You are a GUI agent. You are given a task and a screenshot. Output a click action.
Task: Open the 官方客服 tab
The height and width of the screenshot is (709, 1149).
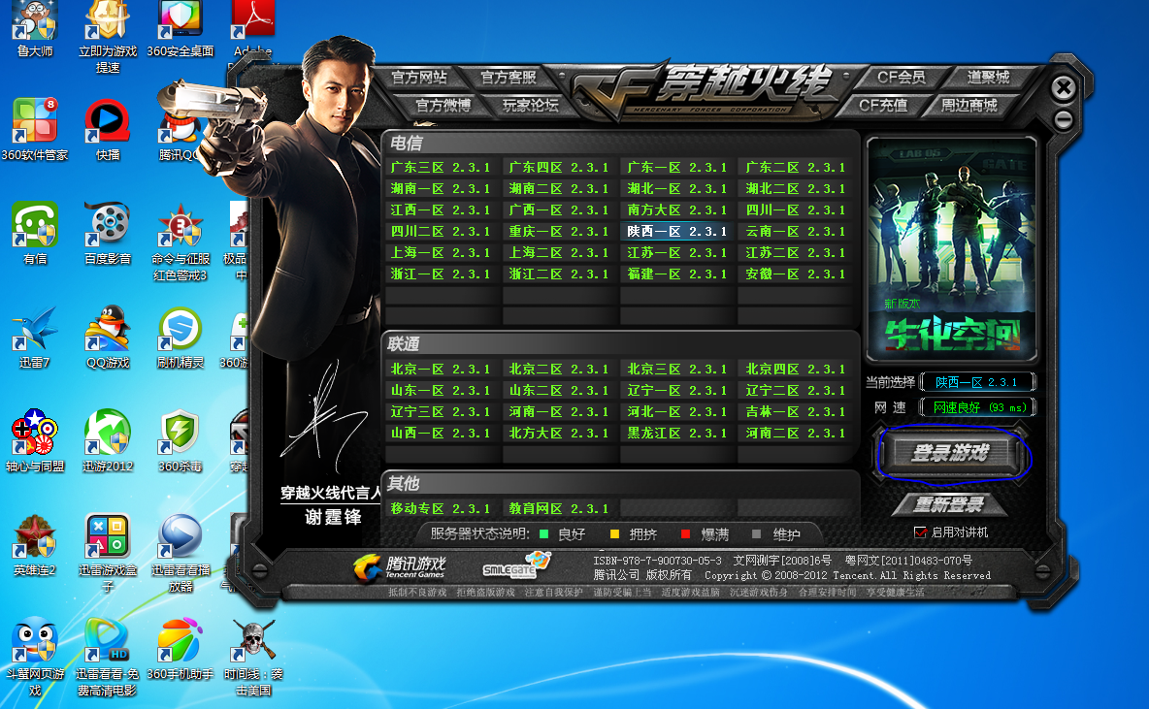[x=509, y=77]
